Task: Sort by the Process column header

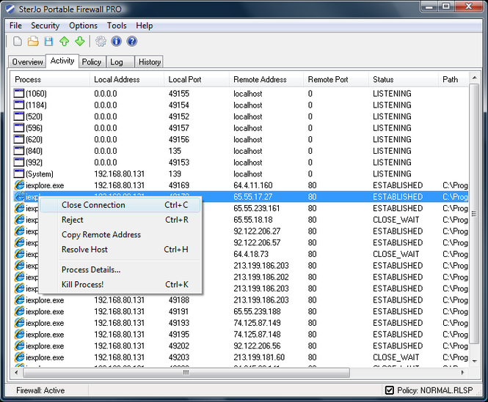Action: click(x=50, y=80)
